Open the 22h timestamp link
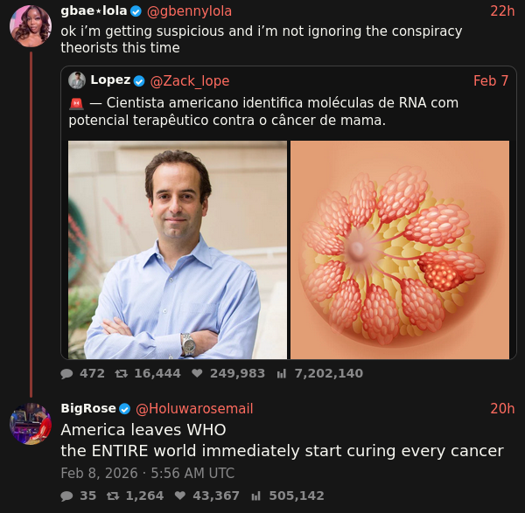The image size is (525, 513). tap(502, 10)
